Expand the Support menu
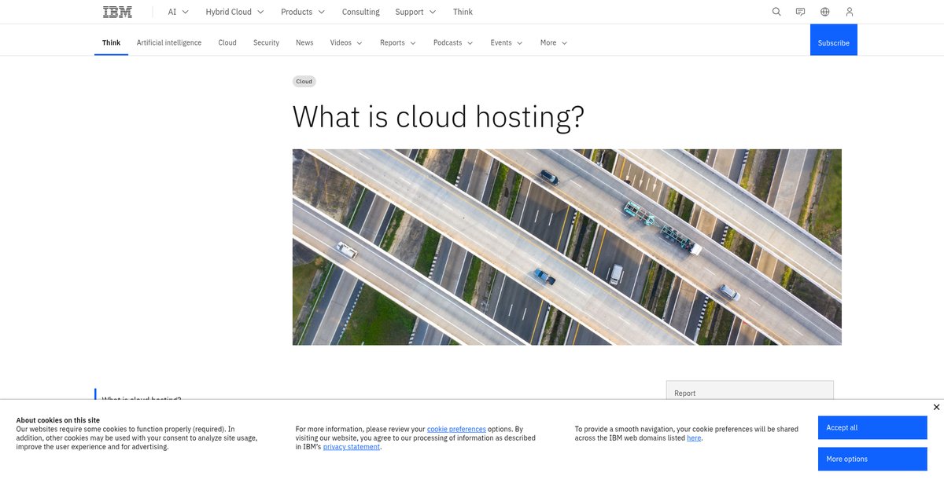944x487 pixels. point(415,12)
